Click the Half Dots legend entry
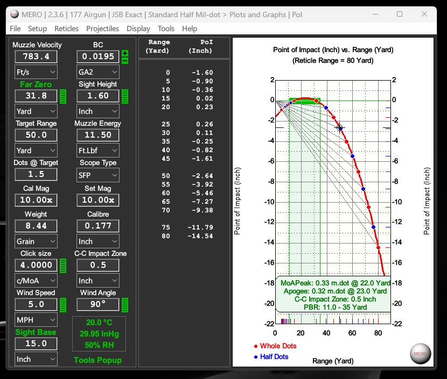The height and width of the screenshot is (379, 447). coord(271,357)
